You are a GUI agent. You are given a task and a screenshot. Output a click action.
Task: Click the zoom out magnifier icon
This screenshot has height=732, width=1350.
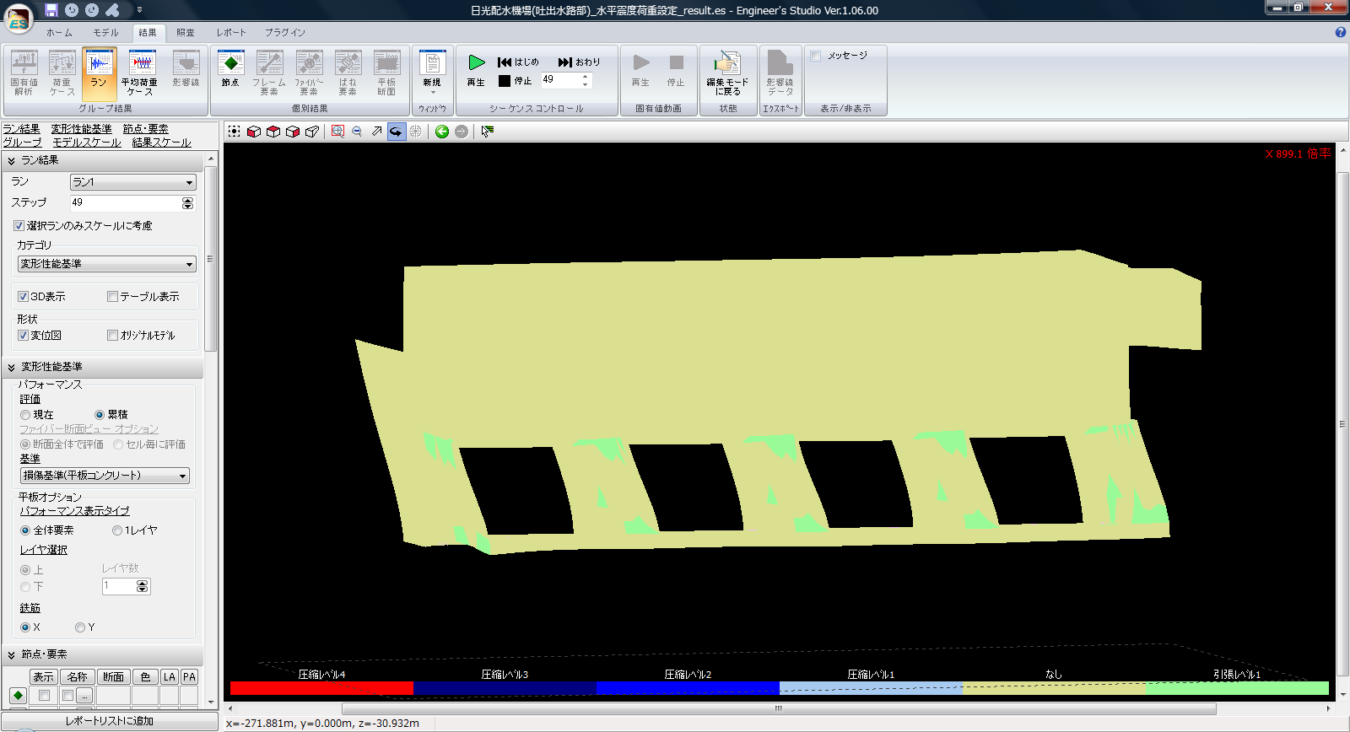(x=357, y=132)
